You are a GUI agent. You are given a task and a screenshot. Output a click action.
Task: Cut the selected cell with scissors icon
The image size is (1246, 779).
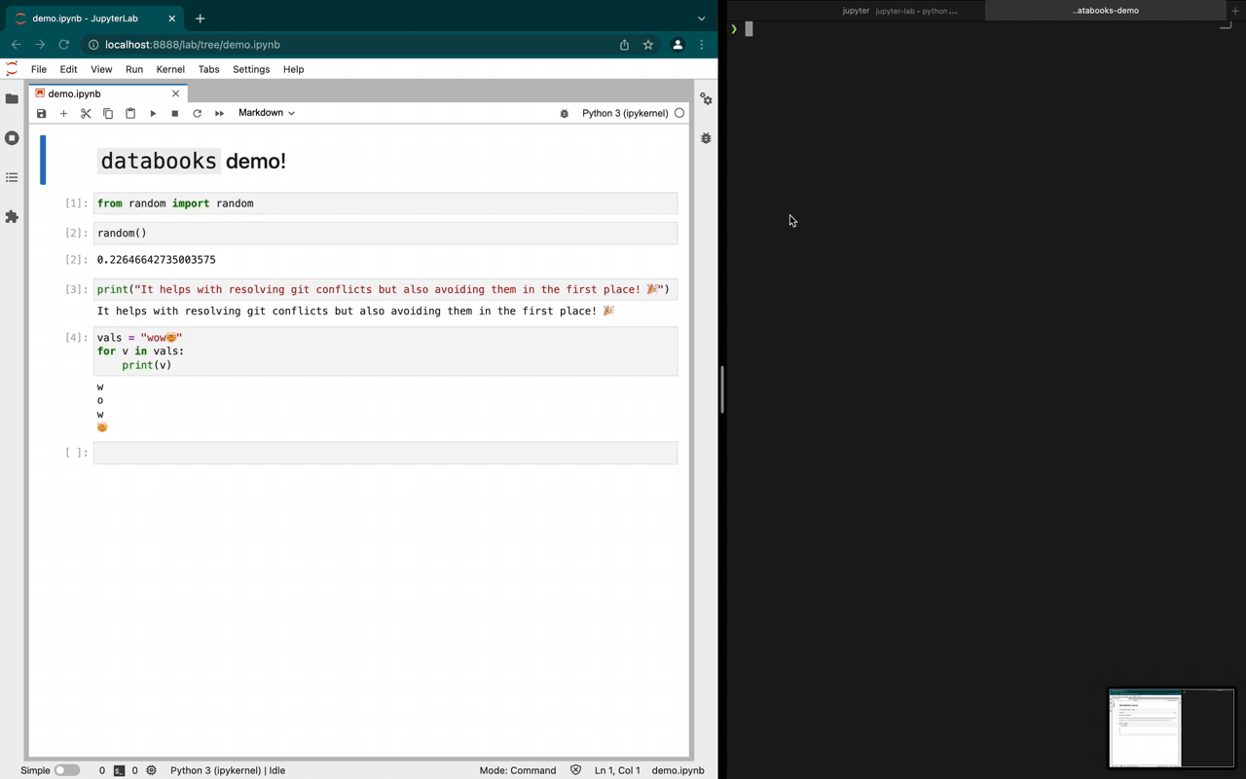click(86, 113)
